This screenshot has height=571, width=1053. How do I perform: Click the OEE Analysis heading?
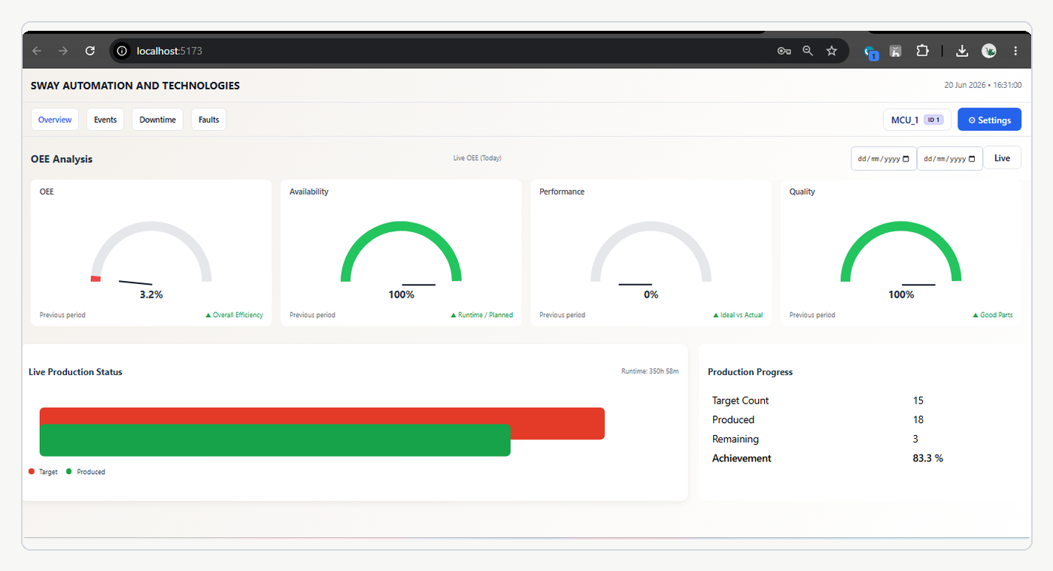point(62,159)
